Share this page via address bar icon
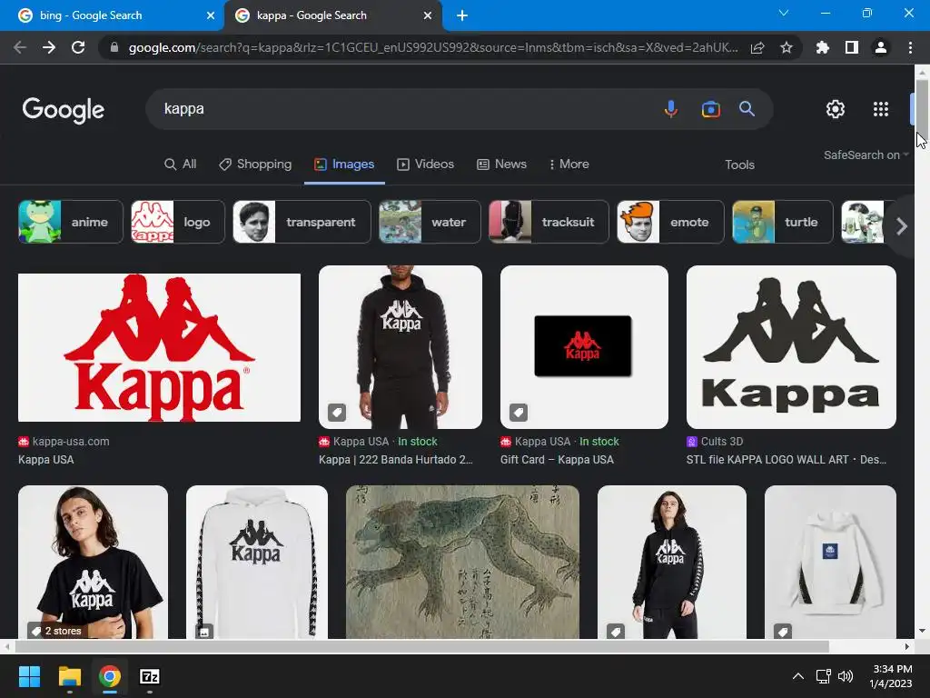 tap(757, 47)
